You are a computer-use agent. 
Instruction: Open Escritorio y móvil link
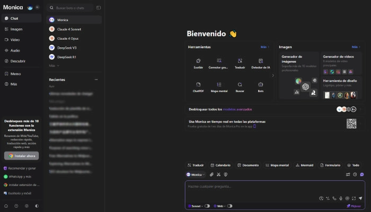(17, 193)
